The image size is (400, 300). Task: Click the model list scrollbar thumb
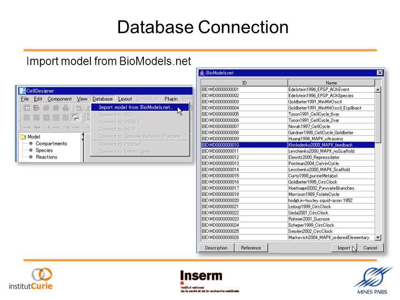(378, 117)
